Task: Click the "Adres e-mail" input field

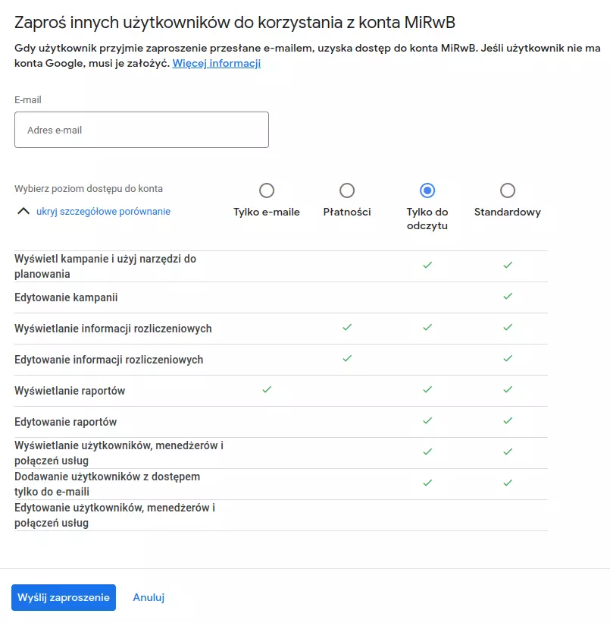Action: click(141, 129)
